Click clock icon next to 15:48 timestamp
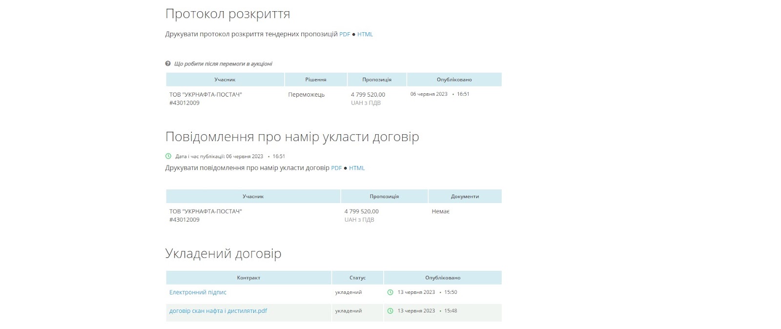The width and height of the screenshot is (781, 329). point(390,311)
